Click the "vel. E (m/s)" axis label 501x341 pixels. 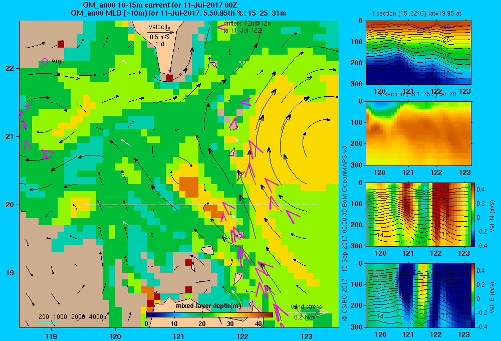coord(492,297)
